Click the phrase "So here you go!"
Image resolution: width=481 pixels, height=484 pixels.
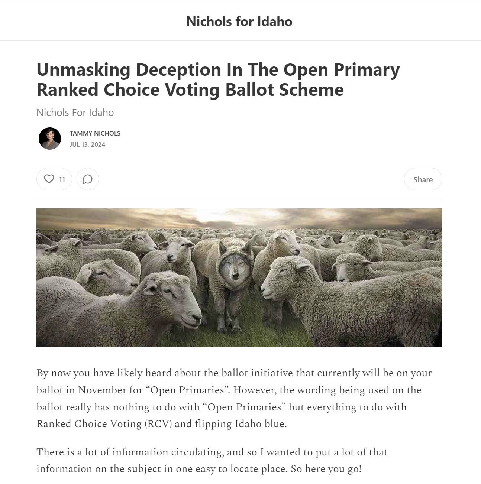point(326,469)
